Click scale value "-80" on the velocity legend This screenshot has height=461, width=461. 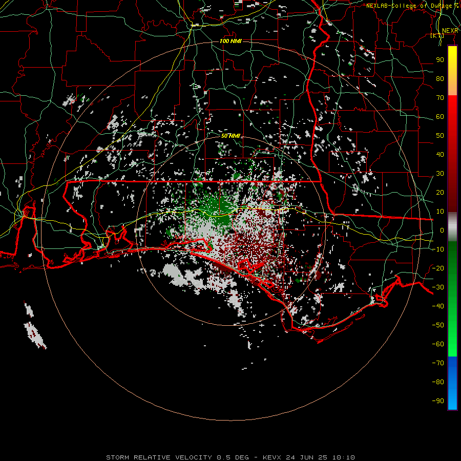pos(438,382)
